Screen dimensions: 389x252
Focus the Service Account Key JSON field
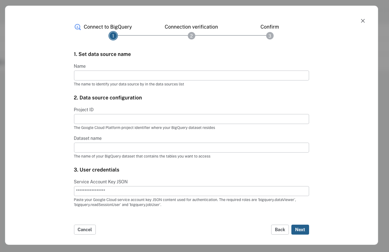point(192,191)
